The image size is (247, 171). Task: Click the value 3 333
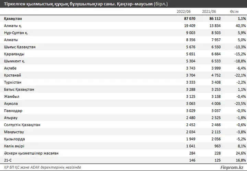pos(191,82)
